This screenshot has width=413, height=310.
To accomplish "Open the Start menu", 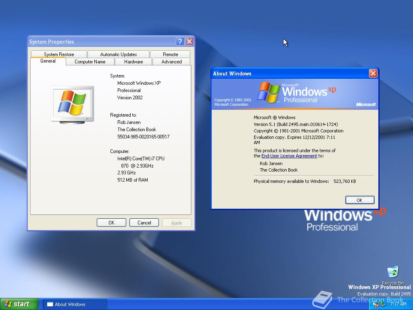I will (x=19, y=304).
